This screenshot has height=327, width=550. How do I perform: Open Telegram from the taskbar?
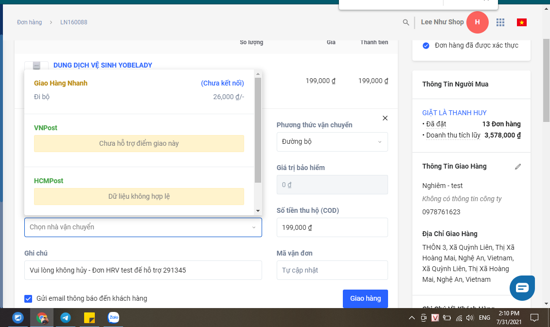point(66,318)
